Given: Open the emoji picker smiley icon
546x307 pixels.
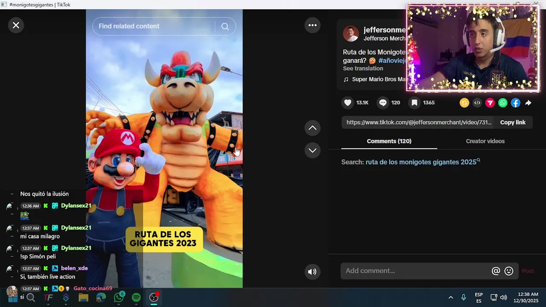Looking at the screenshot, I should point(508,271).
